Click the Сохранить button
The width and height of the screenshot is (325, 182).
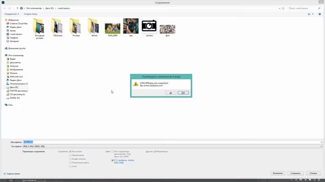[x=296, y=173]
